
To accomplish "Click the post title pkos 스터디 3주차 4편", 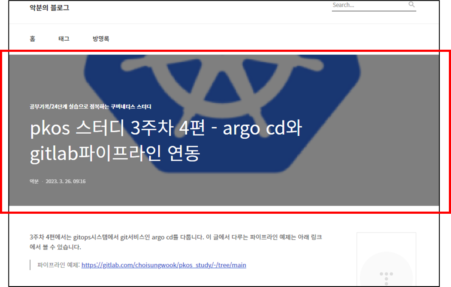I will point(166,141).
